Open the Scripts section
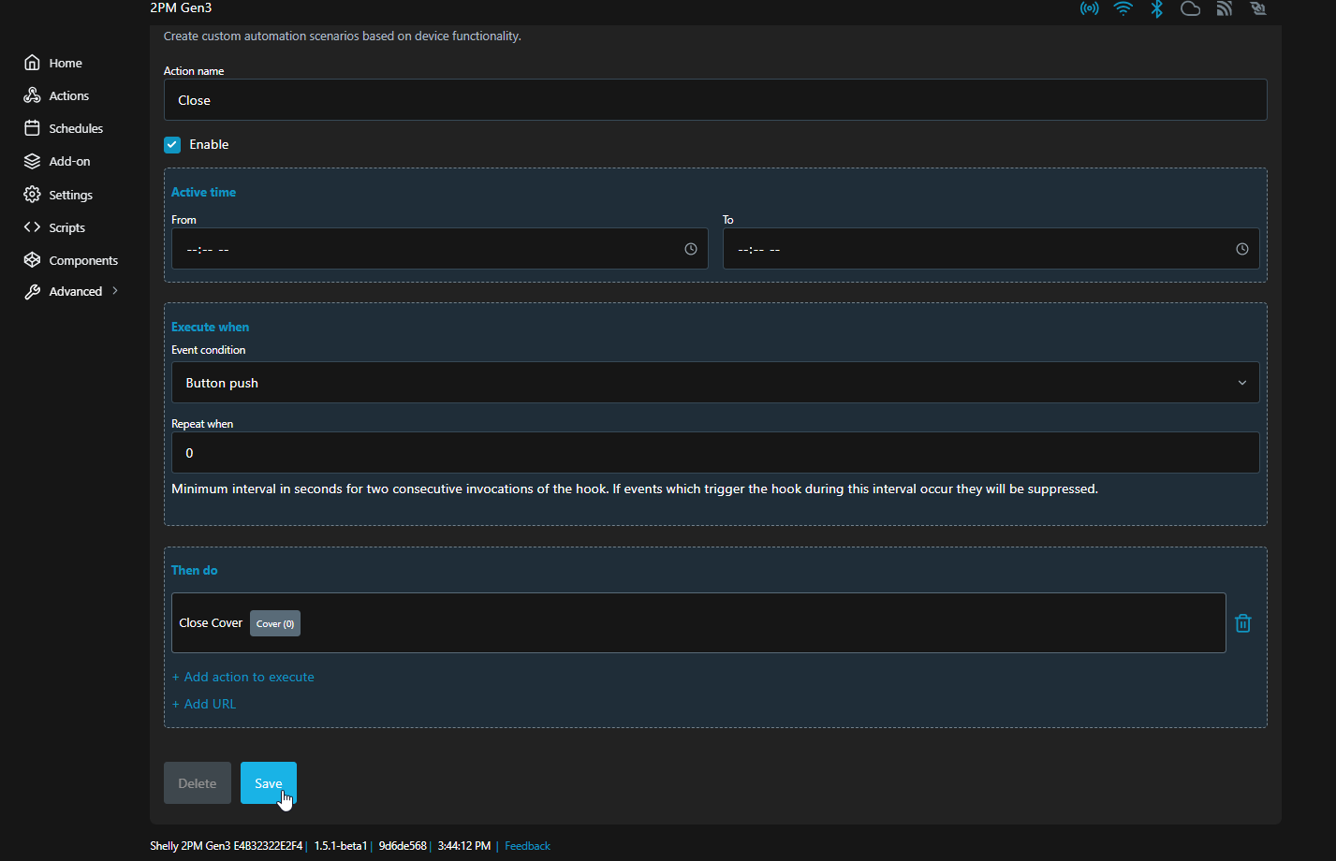The image size is (1336, 861). (66, 227)
